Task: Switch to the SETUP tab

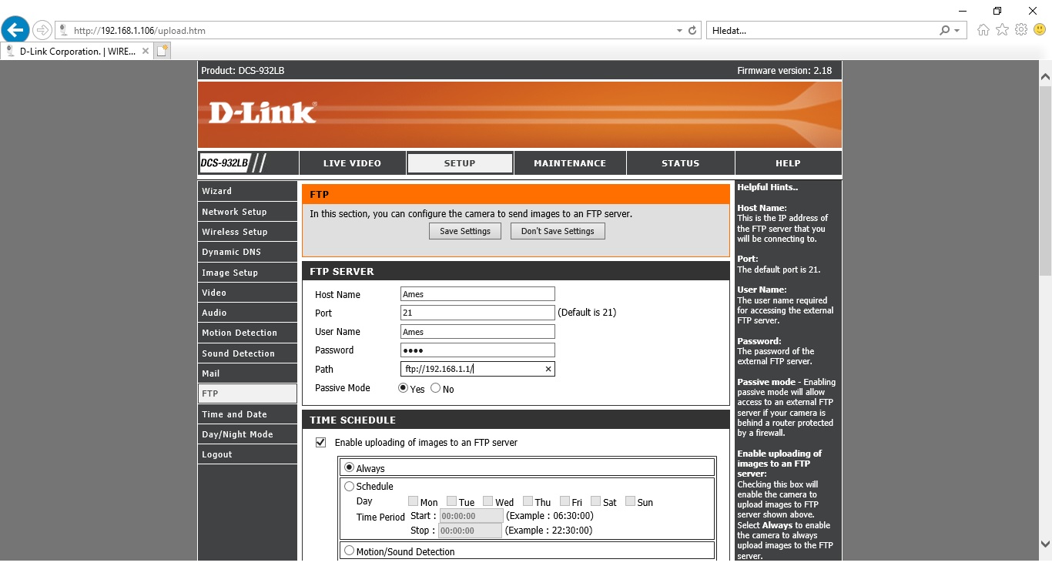Action: [x=460, y=163]
